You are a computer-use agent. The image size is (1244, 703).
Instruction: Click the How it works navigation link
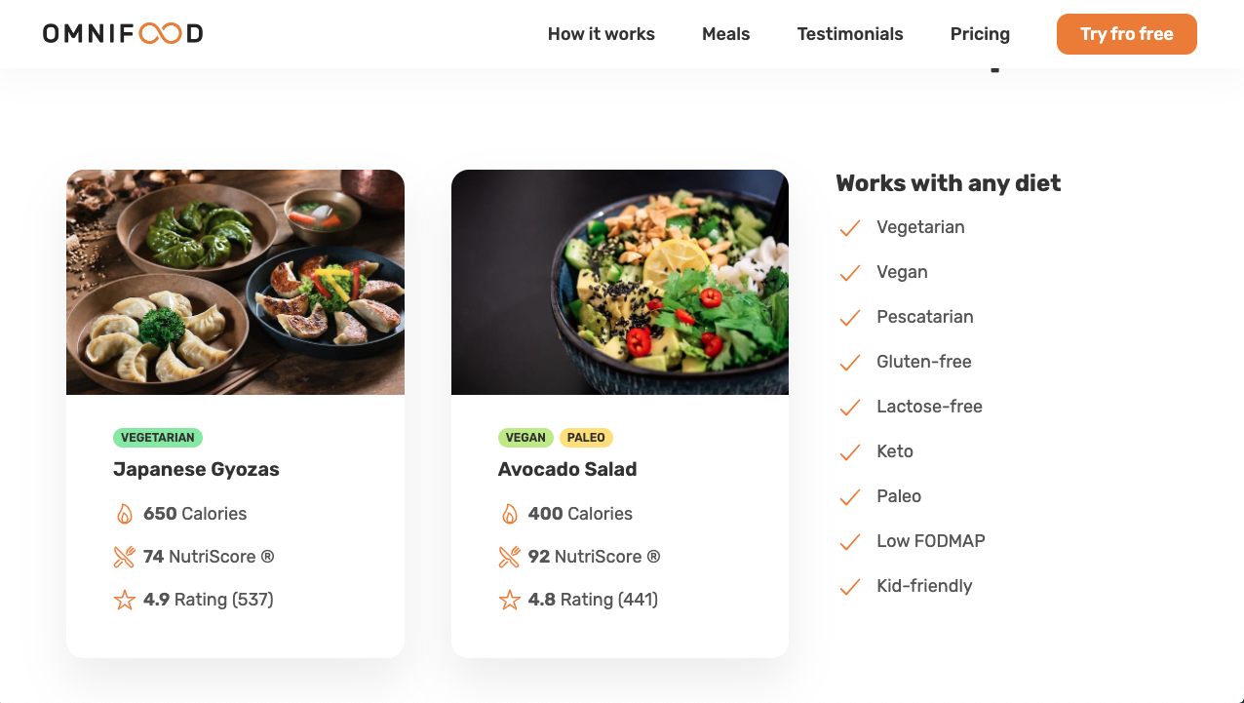click(x=601, y=33)
